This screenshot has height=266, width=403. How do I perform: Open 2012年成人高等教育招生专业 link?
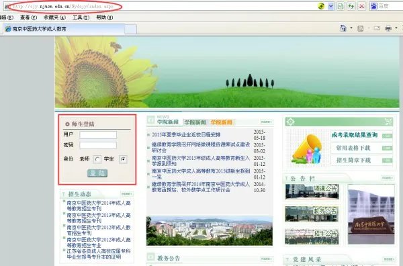pyautogui.click(x=99, y=242)
